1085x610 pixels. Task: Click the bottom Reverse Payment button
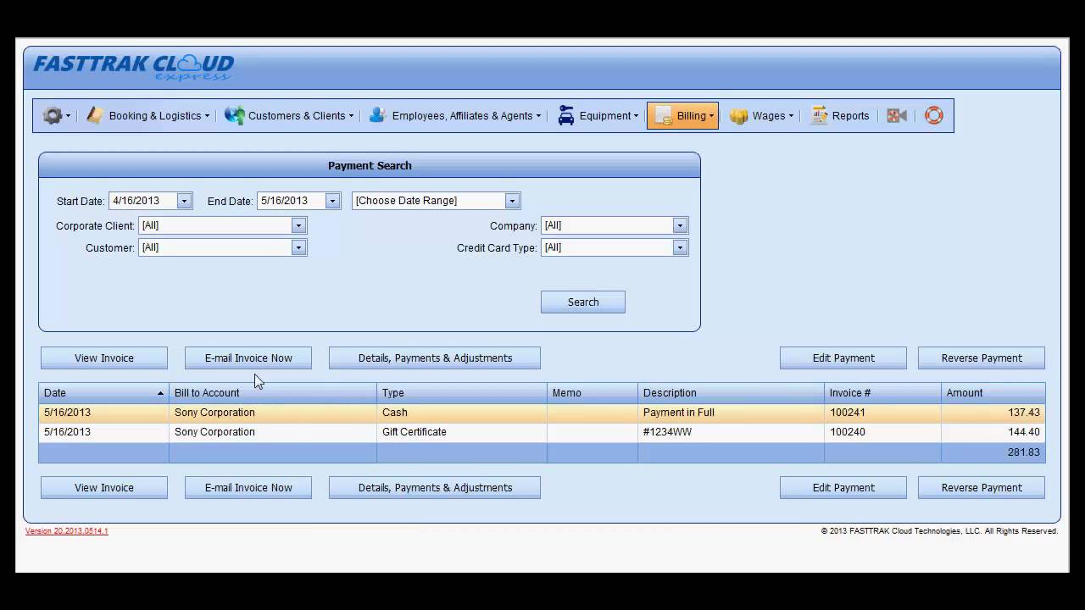click(982, 487)
